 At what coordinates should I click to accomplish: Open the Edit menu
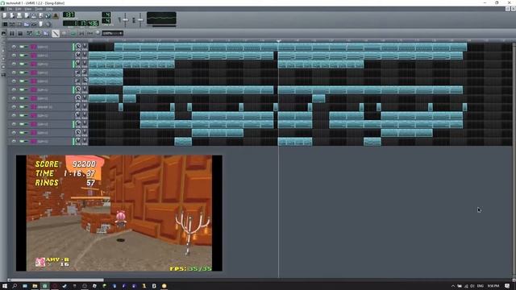19,9
